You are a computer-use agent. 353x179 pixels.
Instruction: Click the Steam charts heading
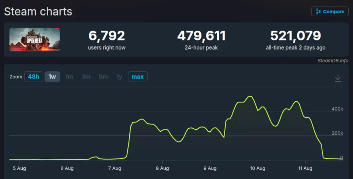click(x=38, y=12)
